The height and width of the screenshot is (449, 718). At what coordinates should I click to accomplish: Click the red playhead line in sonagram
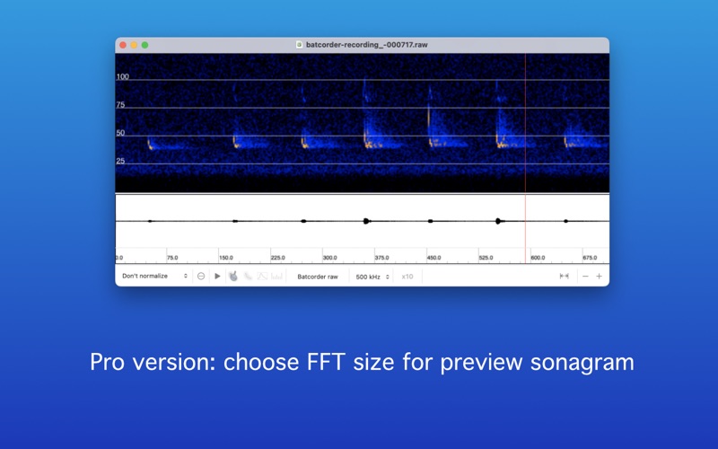(x=525, y=123)
